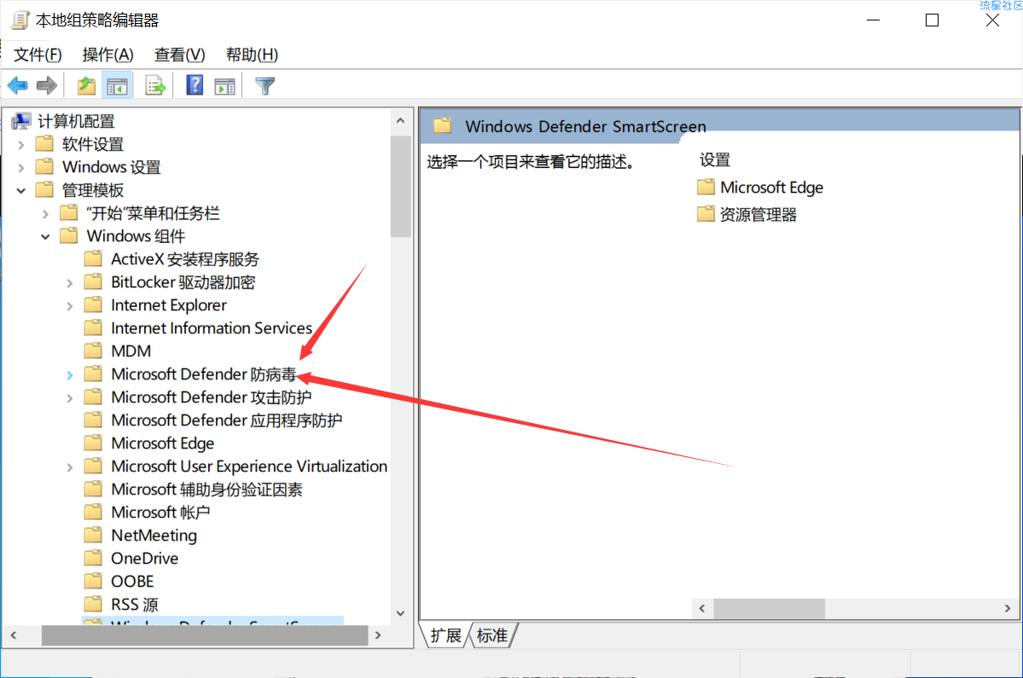The height and width of the screenshot is (678, 1023).
Task: Click the blue Back arrow toolbar icon
Action: [x=18, y=85]
